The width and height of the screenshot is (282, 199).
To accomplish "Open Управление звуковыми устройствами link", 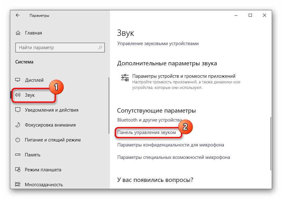I will point(158,44).
